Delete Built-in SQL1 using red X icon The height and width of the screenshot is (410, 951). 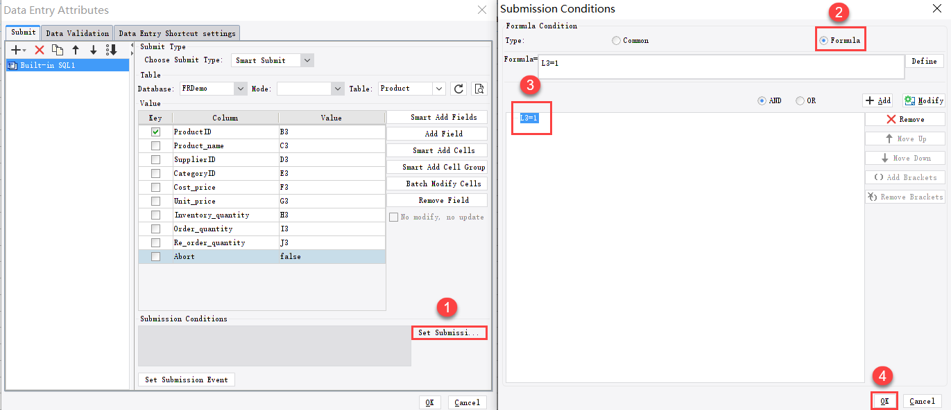click(x=39, y=50)
